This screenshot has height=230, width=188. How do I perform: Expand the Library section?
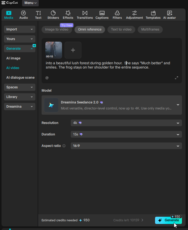click(20, 97)
